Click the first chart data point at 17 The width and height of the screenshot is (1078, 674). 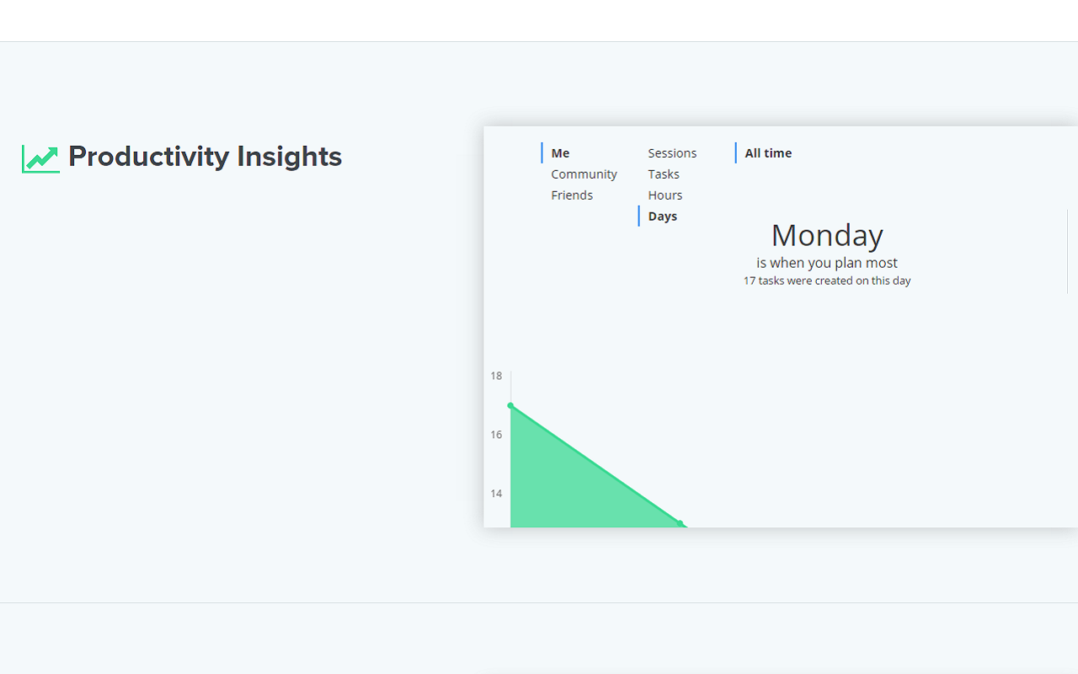(x=510, y=405)
